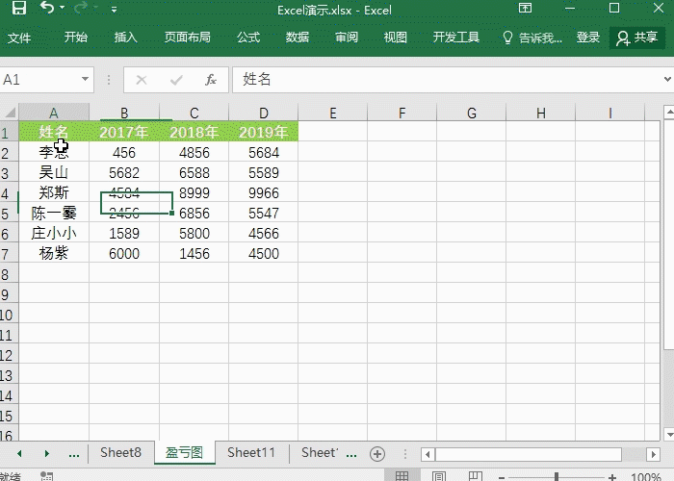
Task: Click the cell containing 1456
Action: pyautogui.click(x=194, y=253)
